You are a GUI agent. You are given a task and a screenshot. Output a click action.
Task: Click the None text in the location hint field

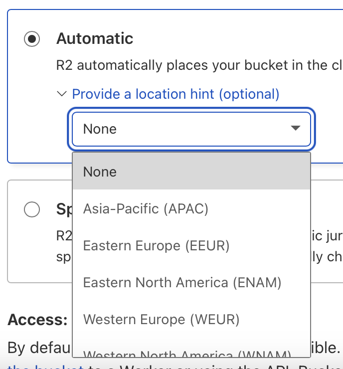pos(100,129)
